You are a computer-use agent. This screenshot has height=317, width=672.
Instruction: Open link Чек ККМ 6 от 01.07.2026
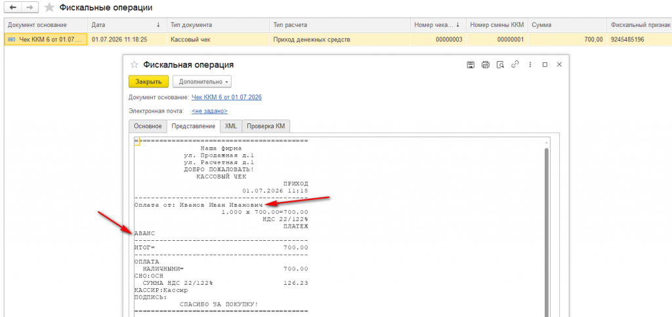click(x=226, y=97)
